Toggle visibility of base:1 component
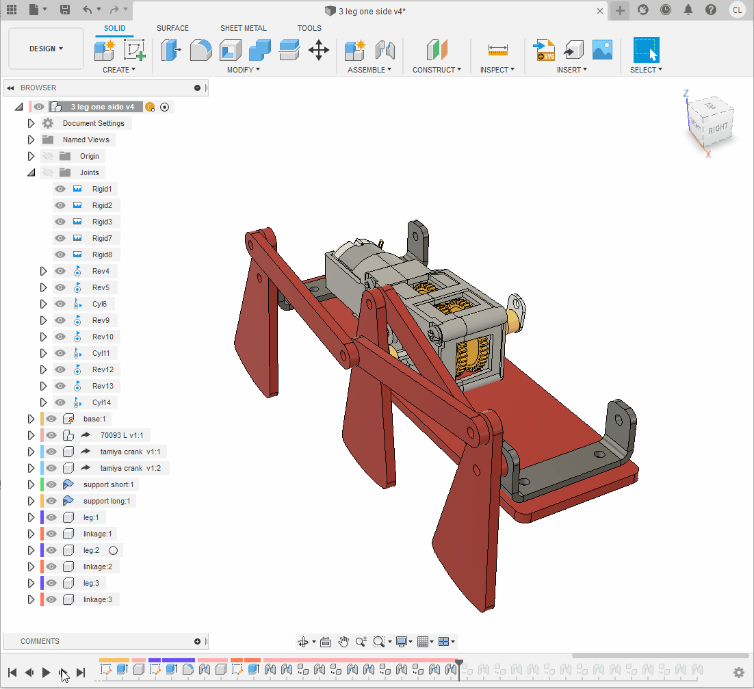The image size is (754, 689). [51, 419]
